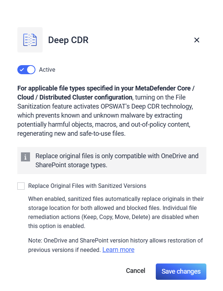223x291 pixels.
Task: Click the Deep CDR document icon
Action: point(30,40)
